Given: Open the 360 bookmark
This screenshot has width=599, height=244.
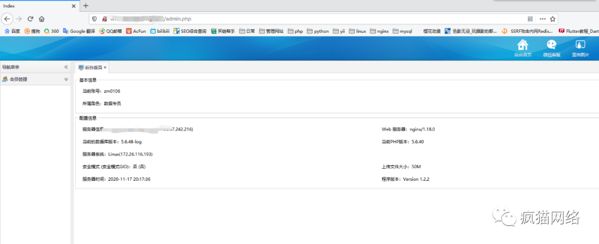Looking at the screenshot, I should pyautogui.click(x=52, y=31).
